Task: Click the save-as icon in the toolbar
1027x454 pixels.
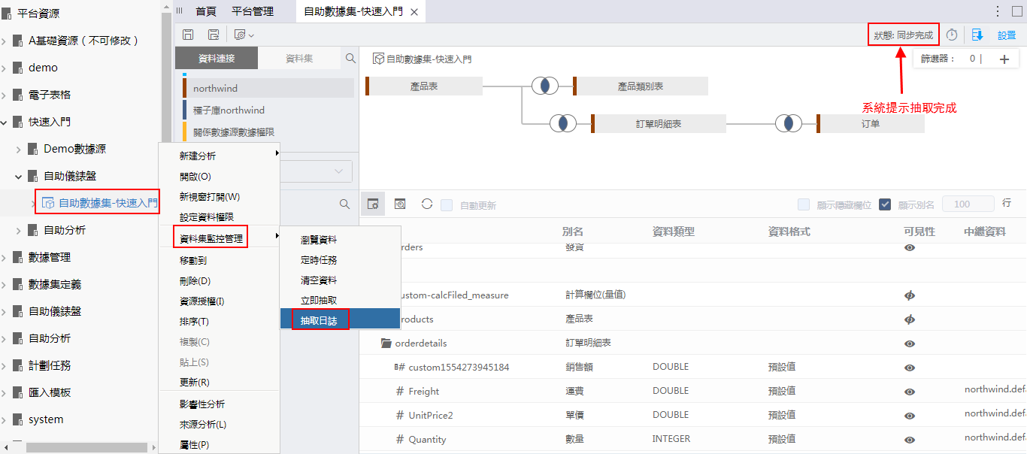Action: [x=214, y=35]
